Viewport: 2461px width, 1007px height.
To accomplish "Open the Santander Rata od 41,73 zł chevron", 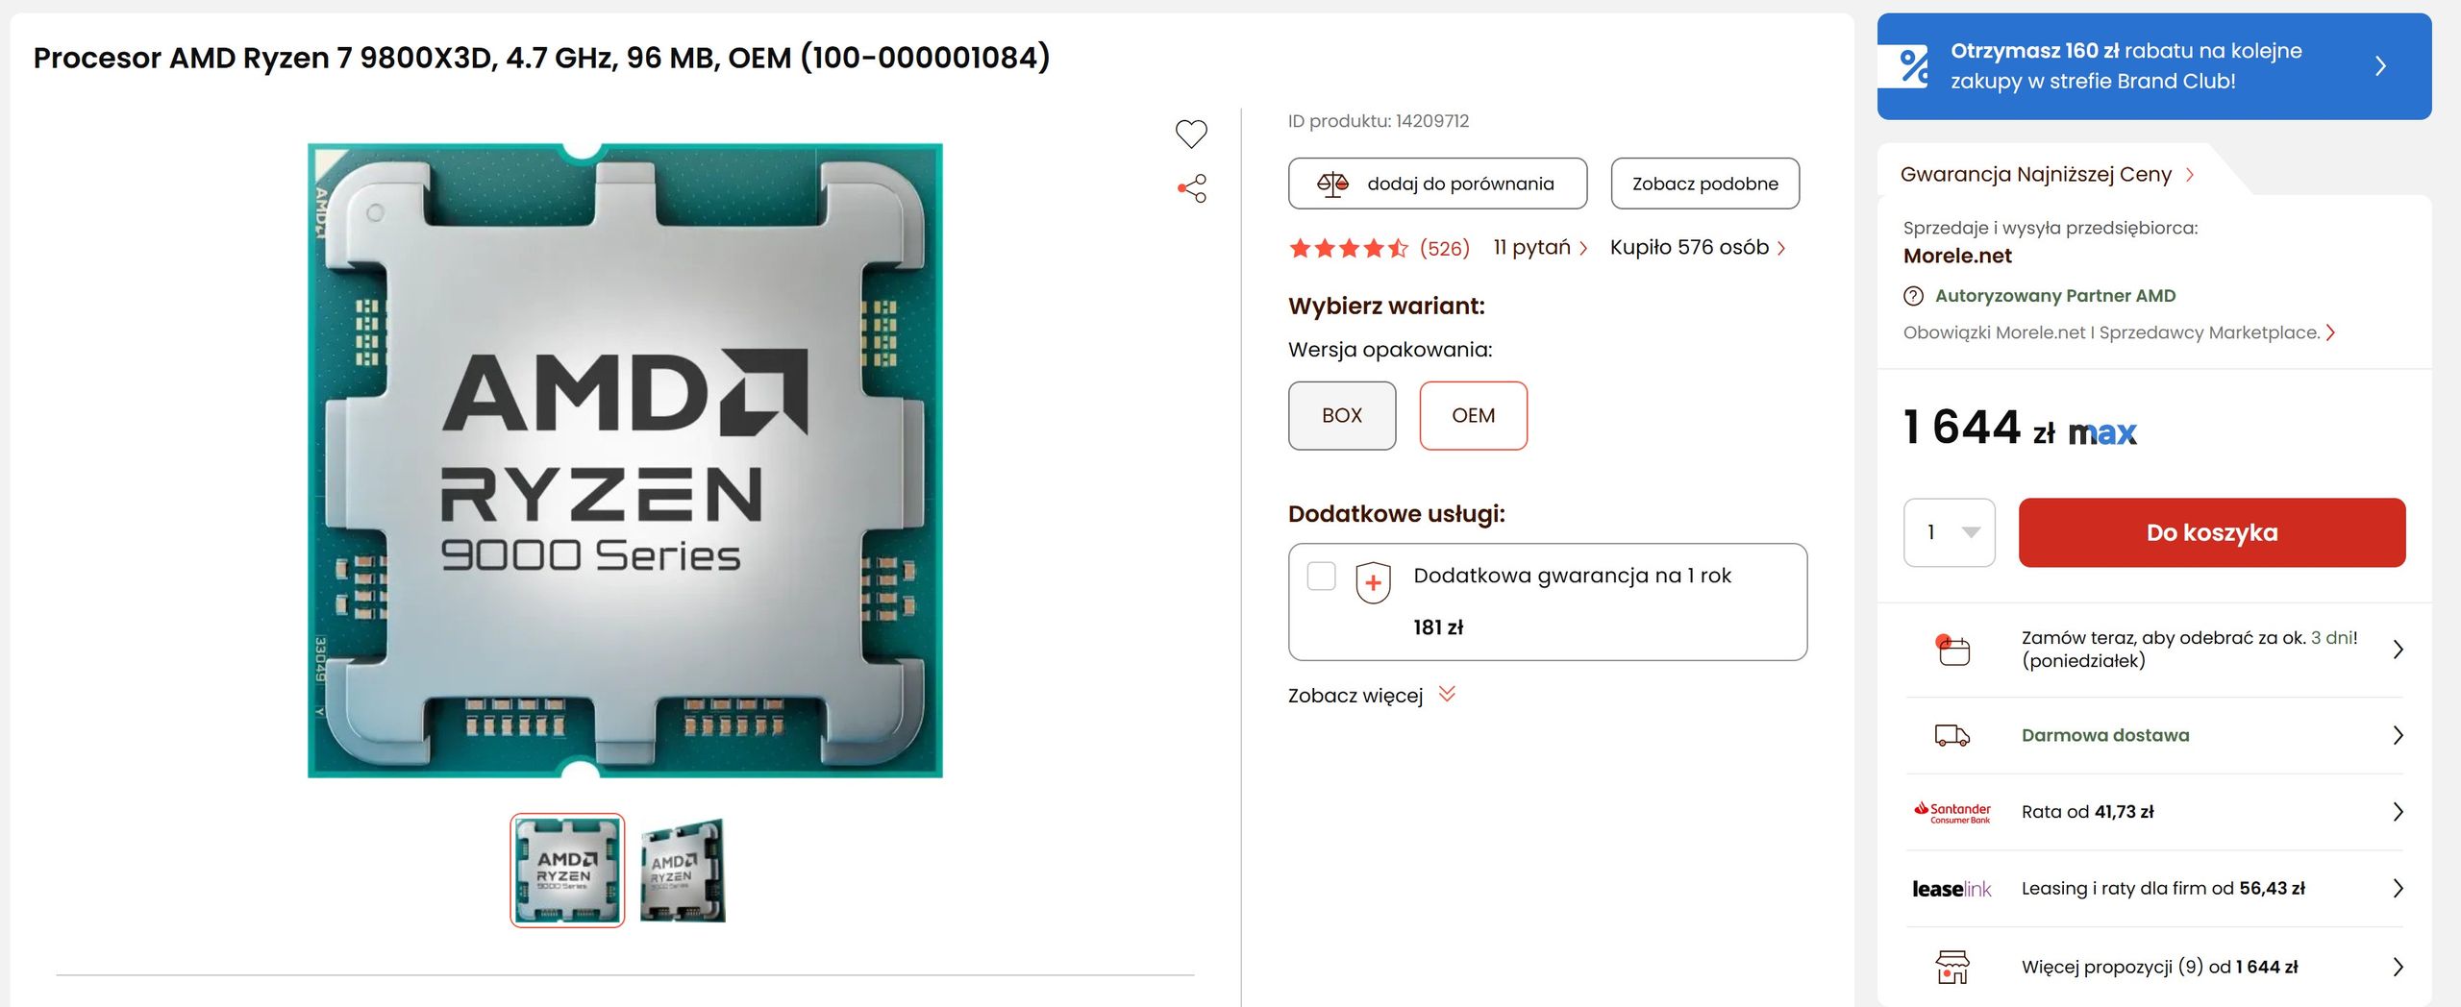I will tap(2398, 812).
